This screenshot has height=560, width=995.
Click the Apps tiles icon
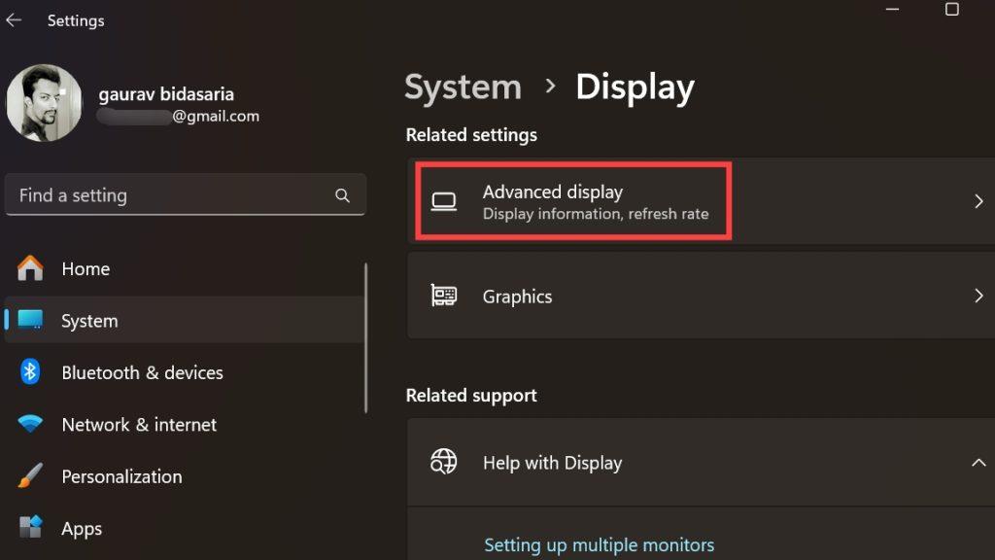tap(30, 526)
